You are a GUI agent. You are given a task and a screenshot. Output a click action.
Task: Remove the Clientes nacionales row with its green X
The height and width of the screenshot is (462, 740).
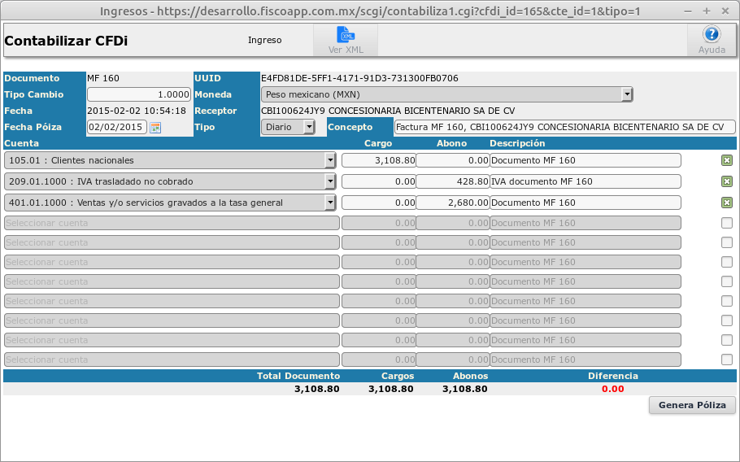pyautogui.click(x=726, y=160)
